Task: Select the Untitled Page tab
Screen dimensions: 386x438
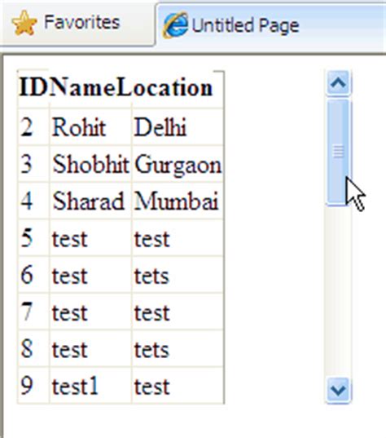Action: click(x=270, y=25)
